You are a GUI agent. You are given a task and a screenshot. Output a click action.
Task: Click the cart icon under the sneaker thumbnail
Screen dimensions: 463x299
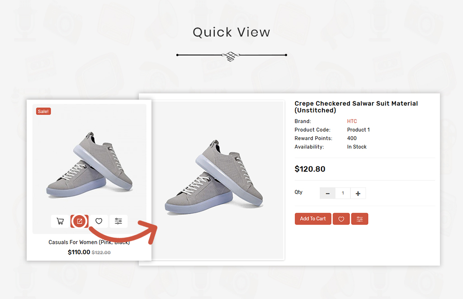tap(60, 221)
